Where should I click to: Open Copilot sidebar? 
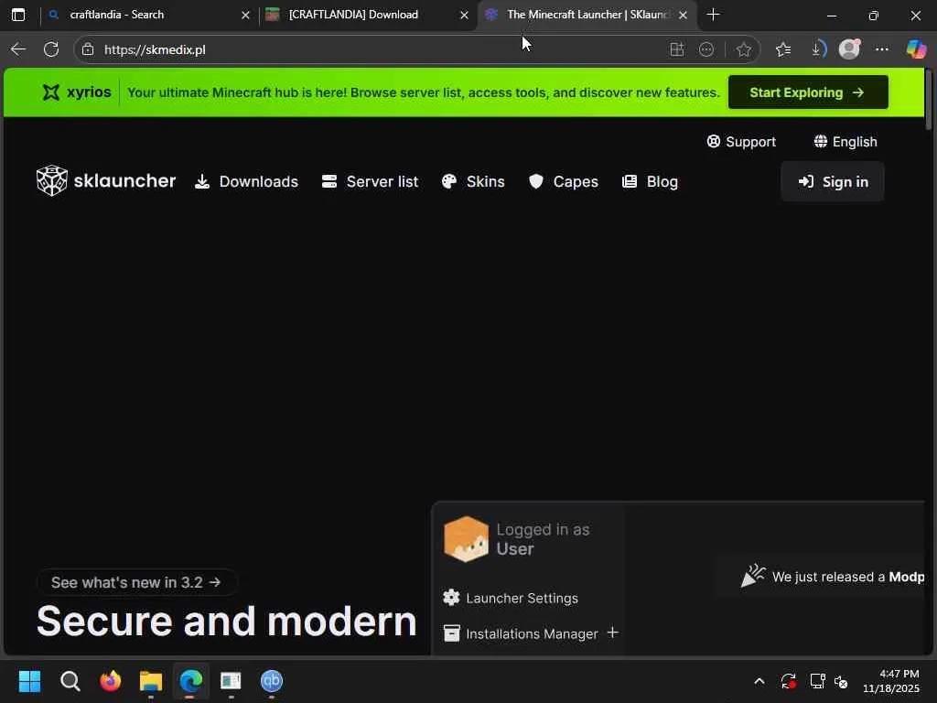(915, 49)
